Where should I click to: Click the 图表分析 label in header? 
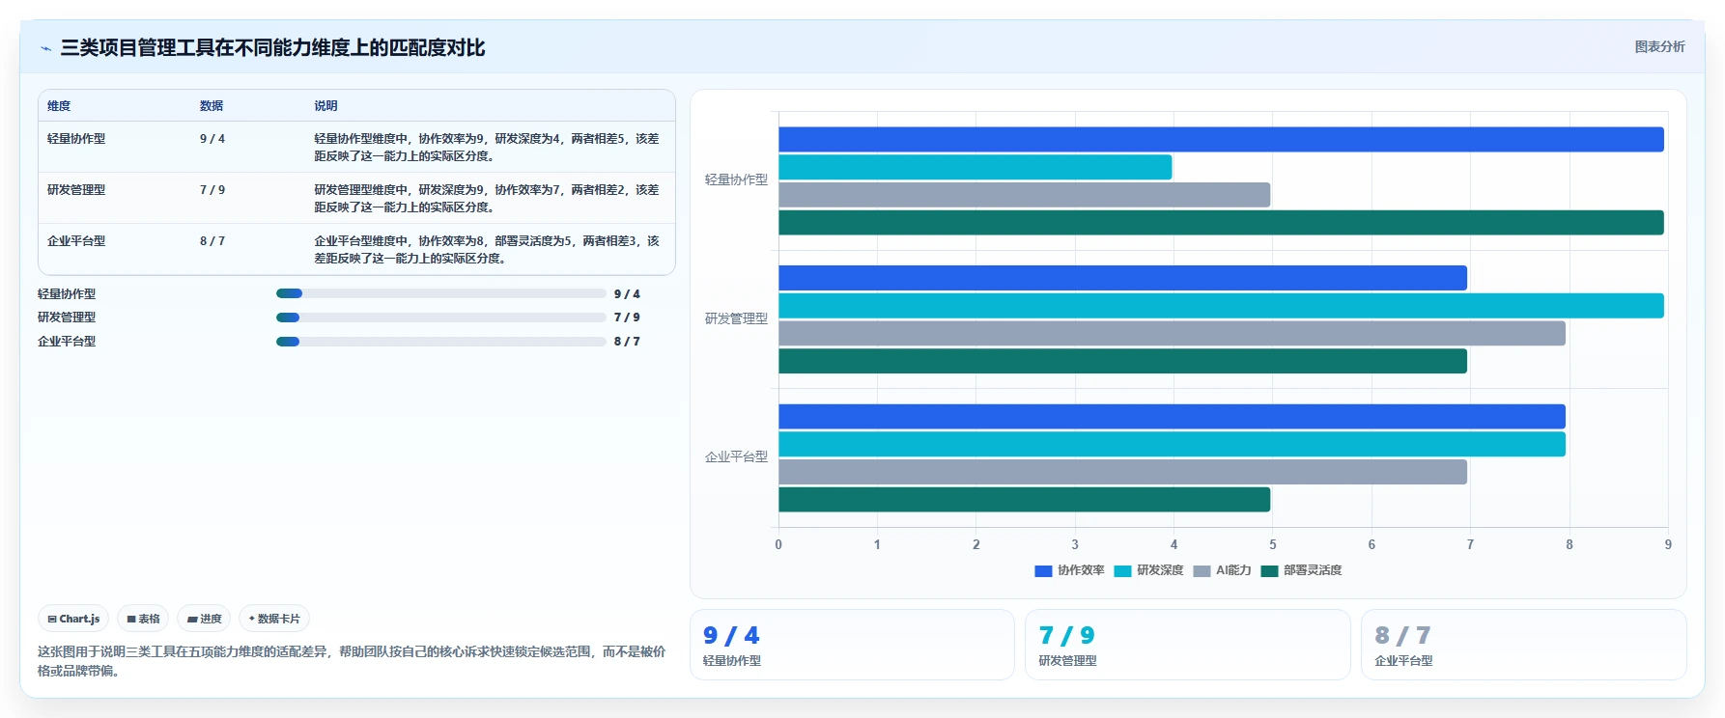[x=1659, y=46]
